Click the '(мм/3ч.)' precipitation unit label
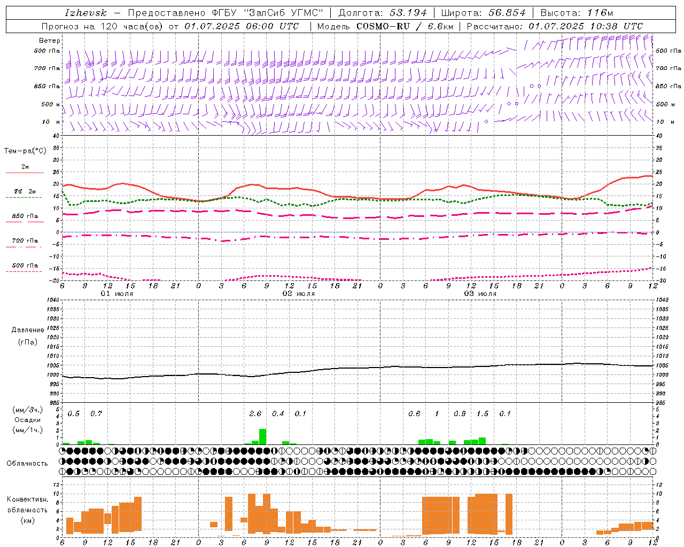The image size is (684, 547). point(28,410)
